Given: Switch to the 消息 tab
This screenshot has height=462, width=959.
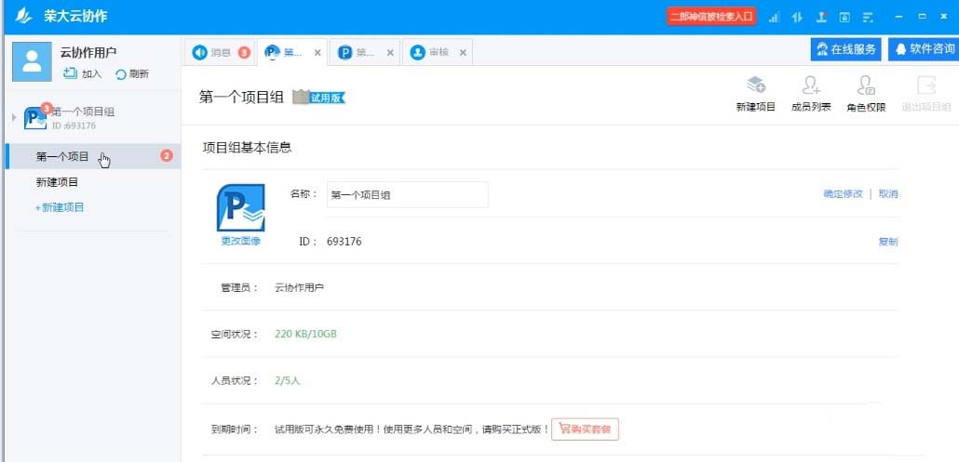Looking at the screenshot, I should click(x=212, y=52).
